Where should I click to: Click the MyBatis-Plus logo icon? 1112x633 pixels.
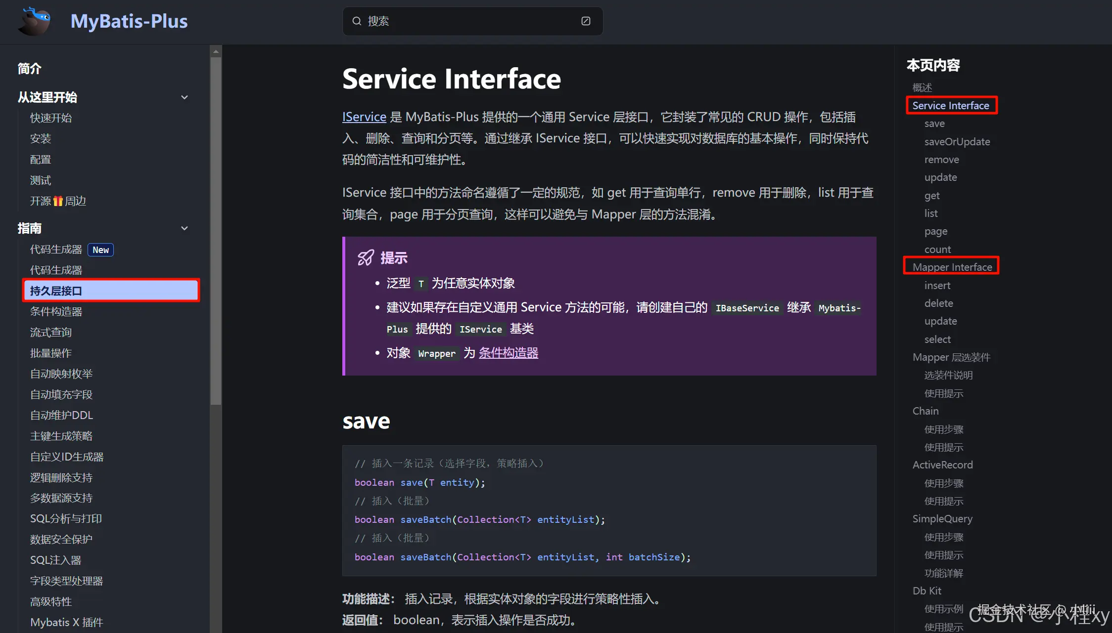(34, 21)
